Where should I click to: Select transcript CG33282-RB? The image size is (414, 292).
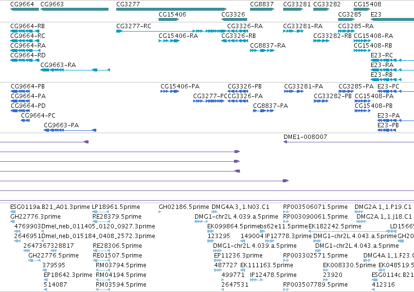pyautogui.click(x=332, y=35)
